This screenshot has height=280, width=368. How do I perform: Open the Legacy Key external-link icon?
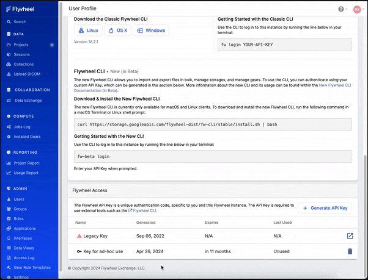(350, 236)
